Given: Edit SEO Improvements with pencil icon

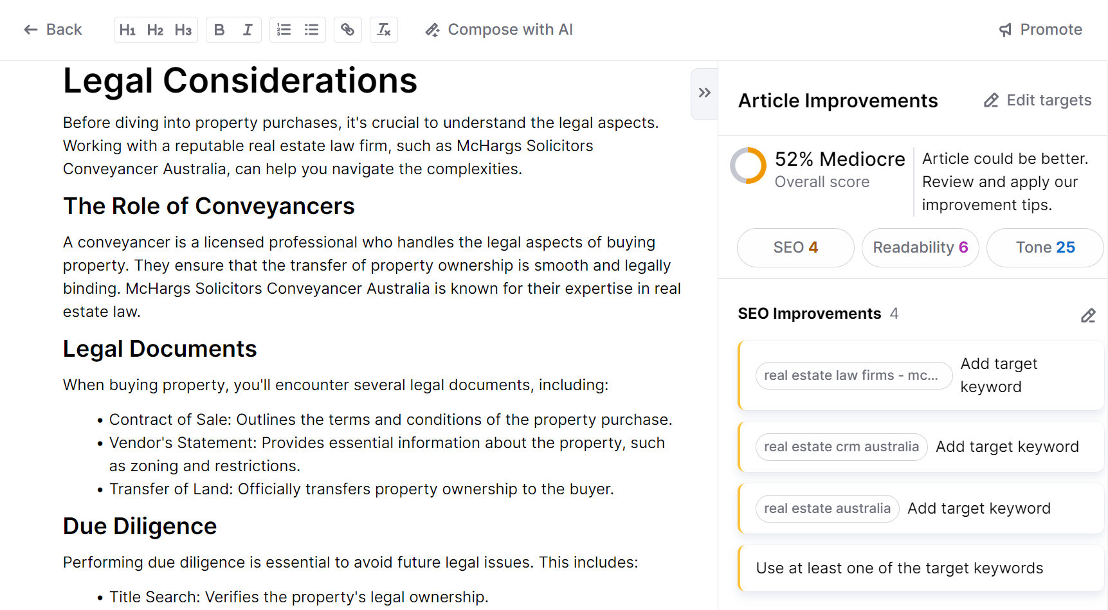Looking at the screenshot, I should [1088, 315].
